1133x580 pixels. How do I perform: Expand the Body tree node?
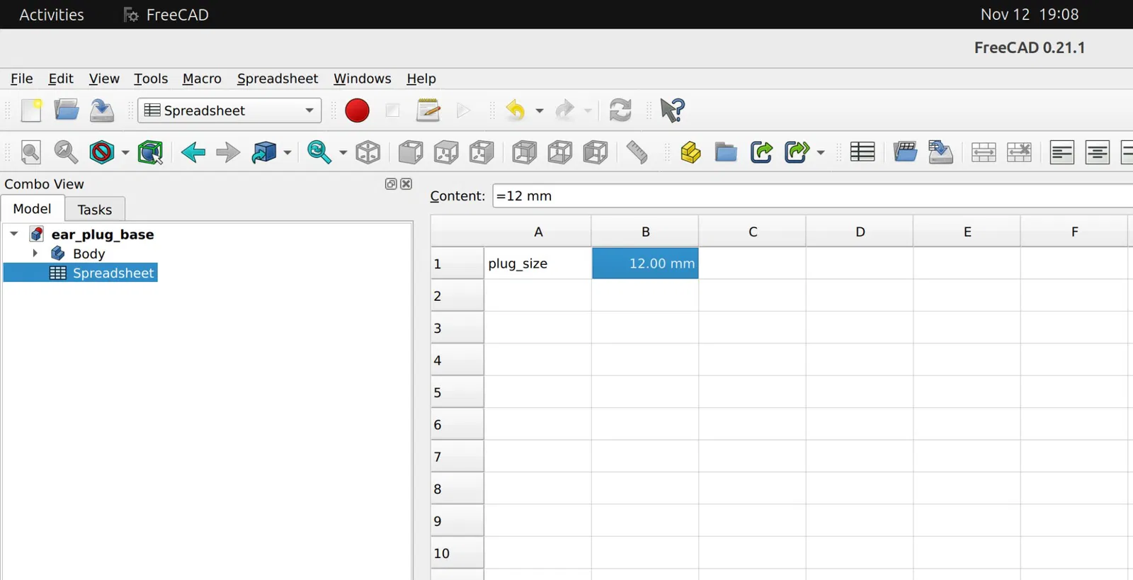(35, 253)
